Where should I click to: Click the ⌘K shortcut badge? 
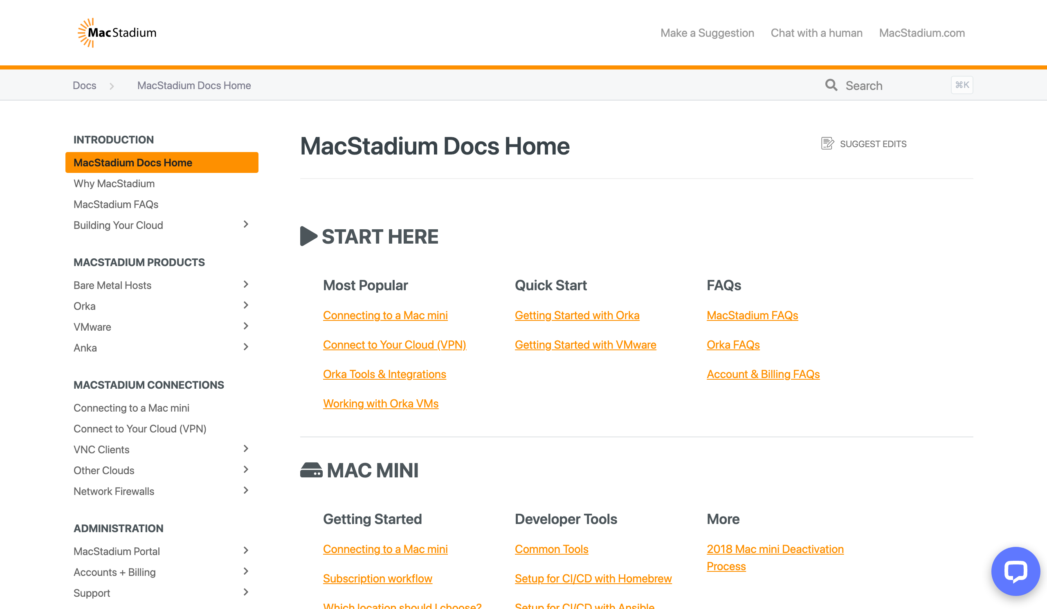pyautogui.click(x=962, y=85)
